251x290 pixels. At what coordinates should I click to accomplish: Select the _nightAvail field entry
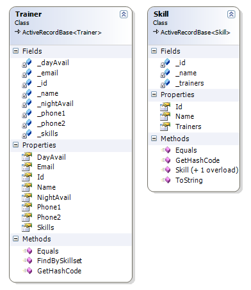[55, 103]
